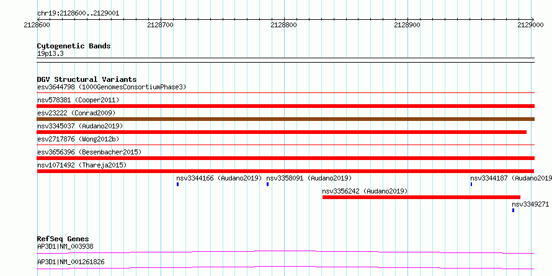Click the nsv3345037 (Audano2019) label
The height and width of the screenshot is (276, 552).
tap(80, 126)
